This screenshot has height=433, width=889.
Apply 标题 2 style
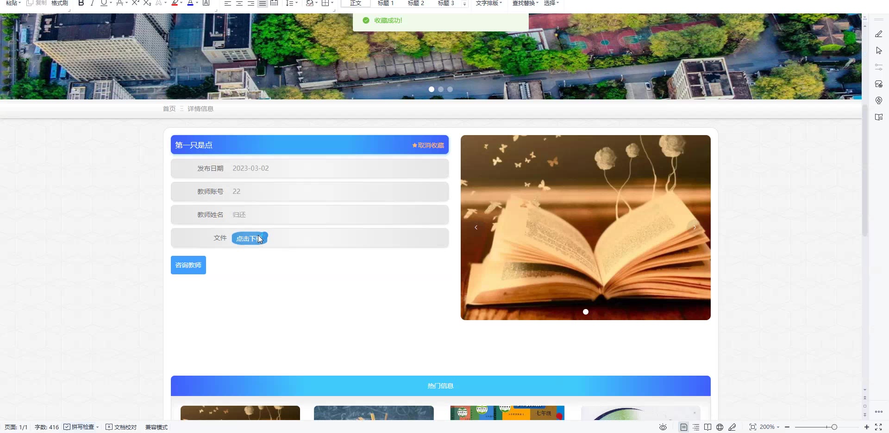(x=416, y=3)
